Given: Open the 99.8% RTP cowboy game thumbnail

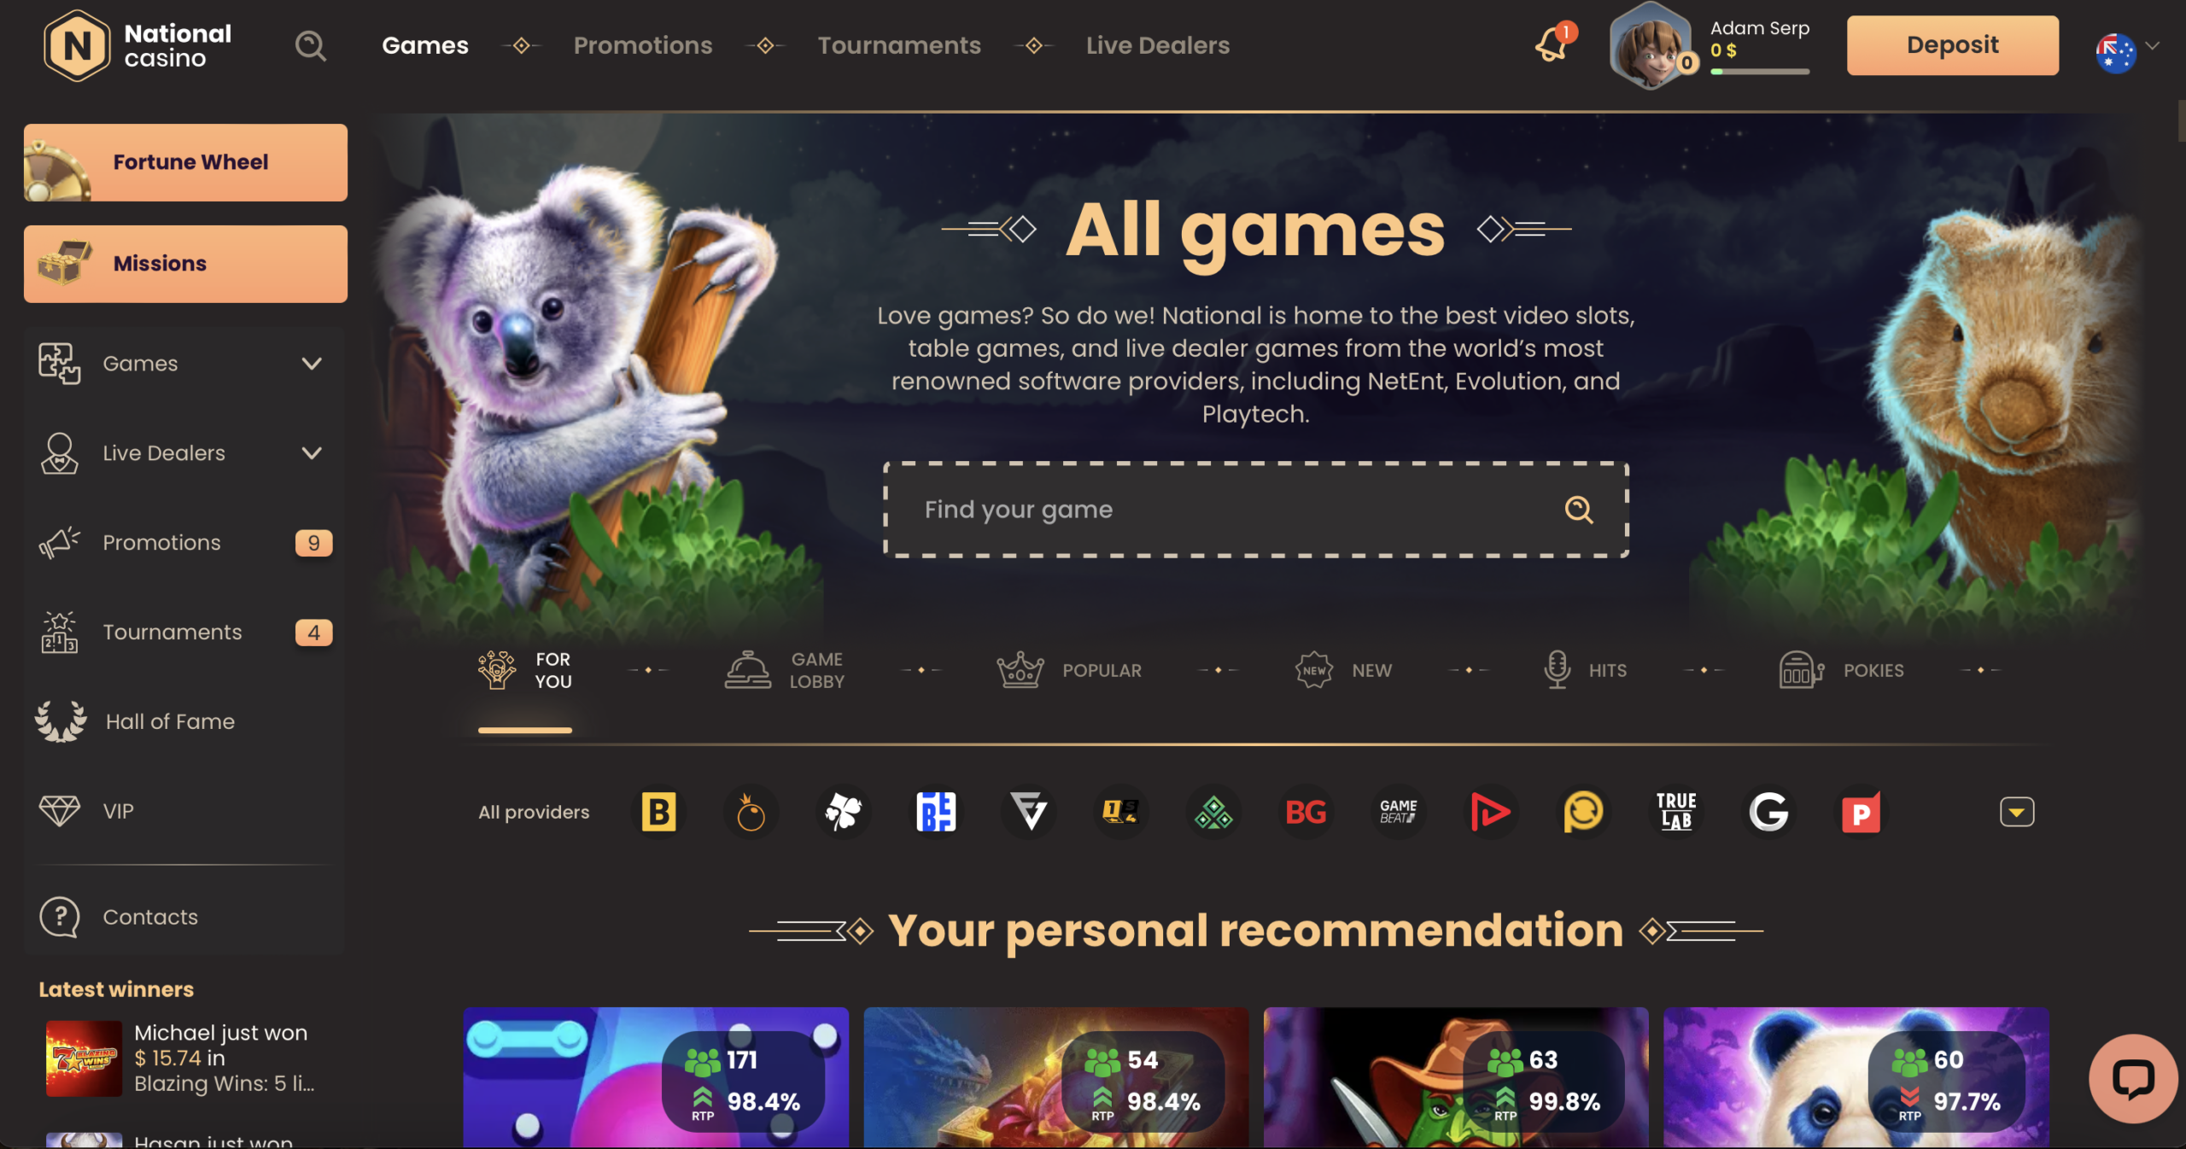Looking at the screenshot, I should pyautogui.click(x=1456, y=1077).
